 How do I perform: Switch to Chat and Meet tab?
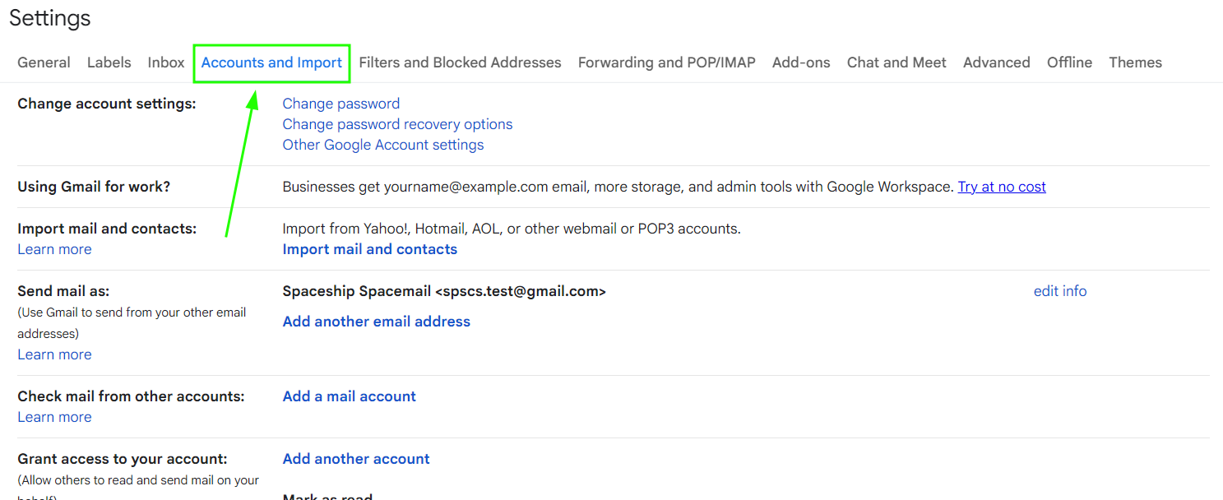(896, 62)
